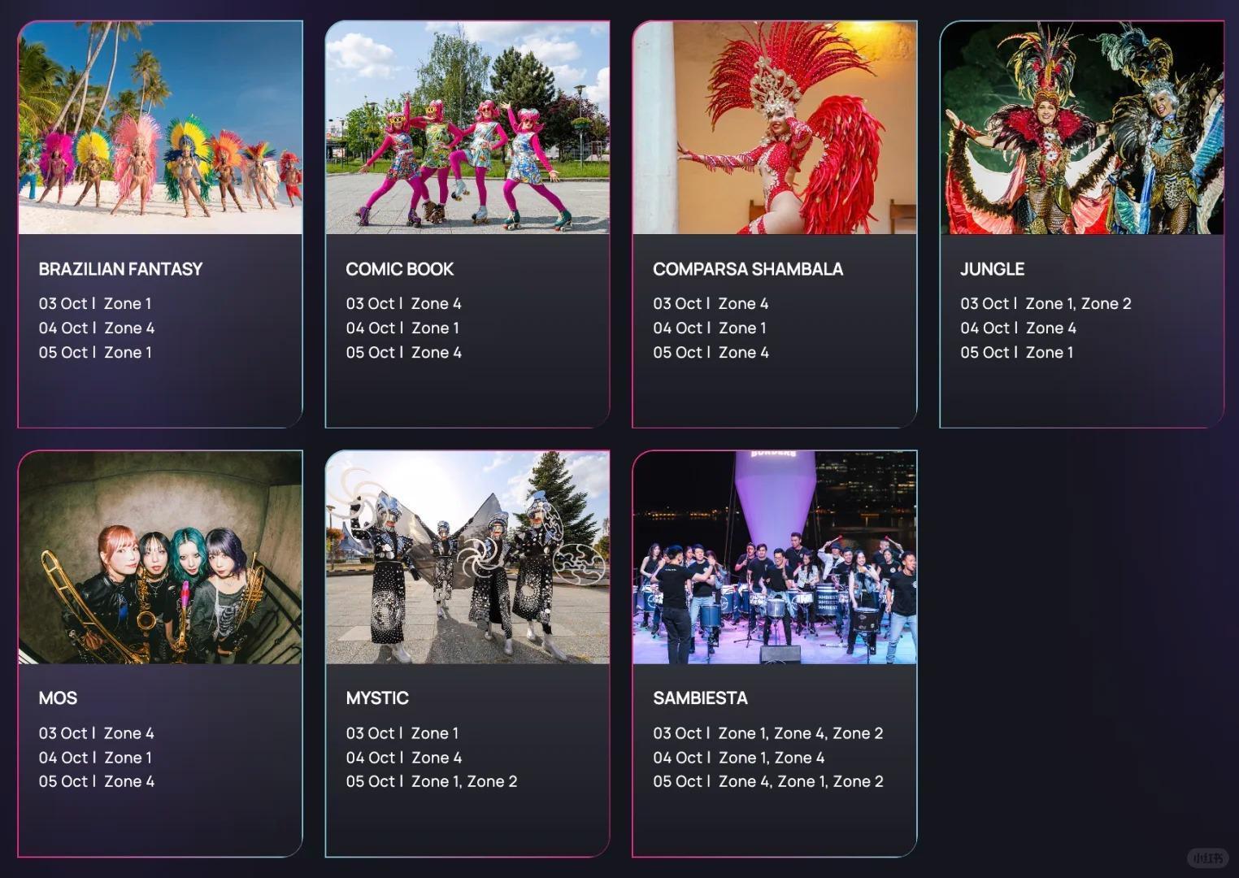
Task: Select the Comparsa Shambala red feather dancer photo
Action: click(775, 128)
